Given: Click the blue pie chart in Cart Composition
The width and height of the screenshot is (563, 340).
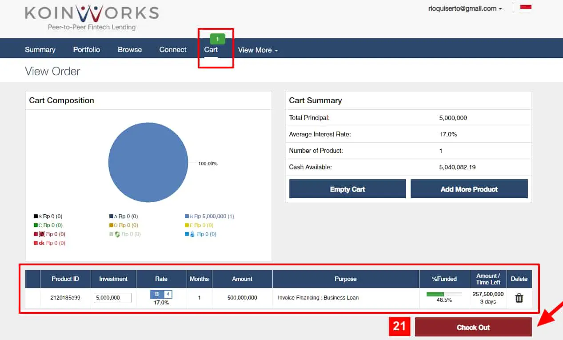Looking at the screenshot, I should coord(148,163).
